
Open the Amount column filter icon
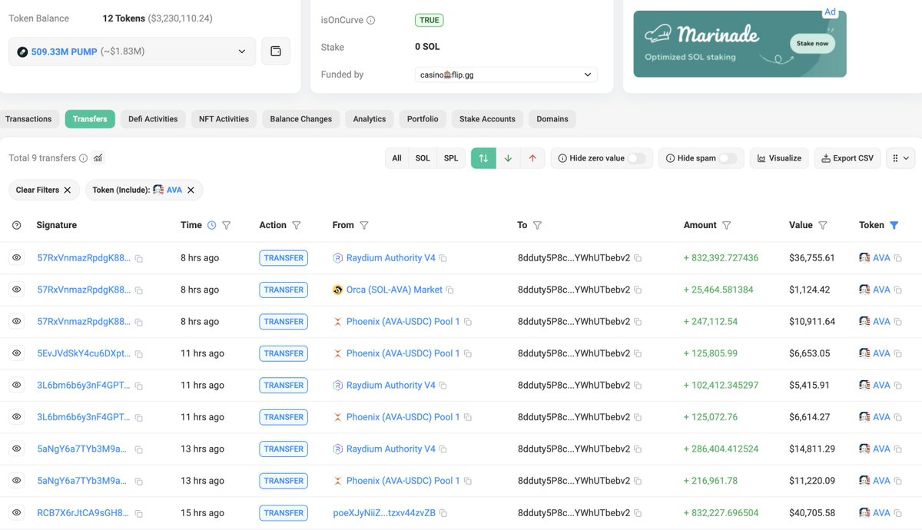tap(726, 225)
